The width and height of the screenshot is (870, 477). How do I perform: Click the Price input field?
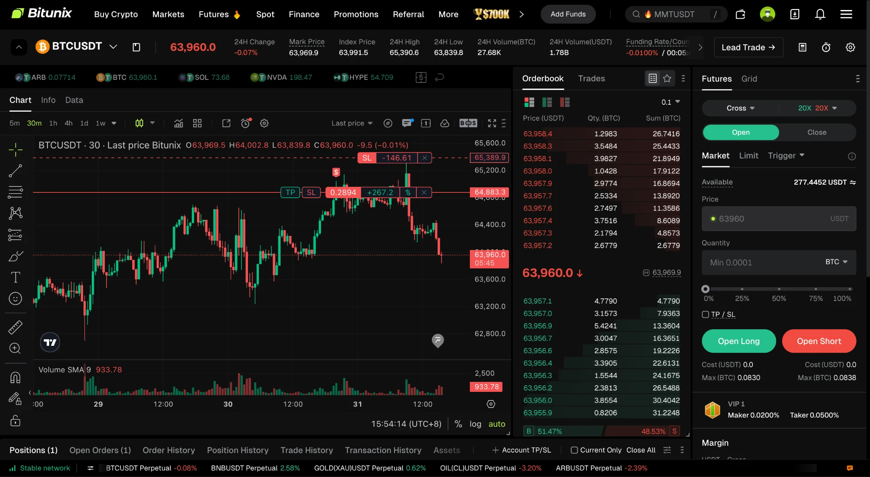[779, 219]
